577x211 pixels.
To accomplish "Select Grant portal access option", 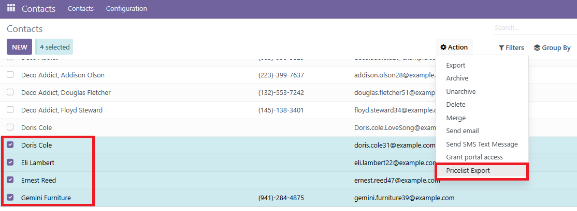I will (x=474, y=157).
